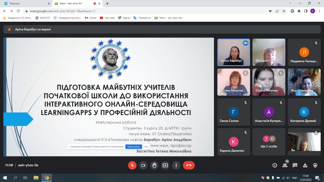Bookmark this page with the star icon
Image resolution: width=324 pixels, height=182 pixels.
click(284, 11)
